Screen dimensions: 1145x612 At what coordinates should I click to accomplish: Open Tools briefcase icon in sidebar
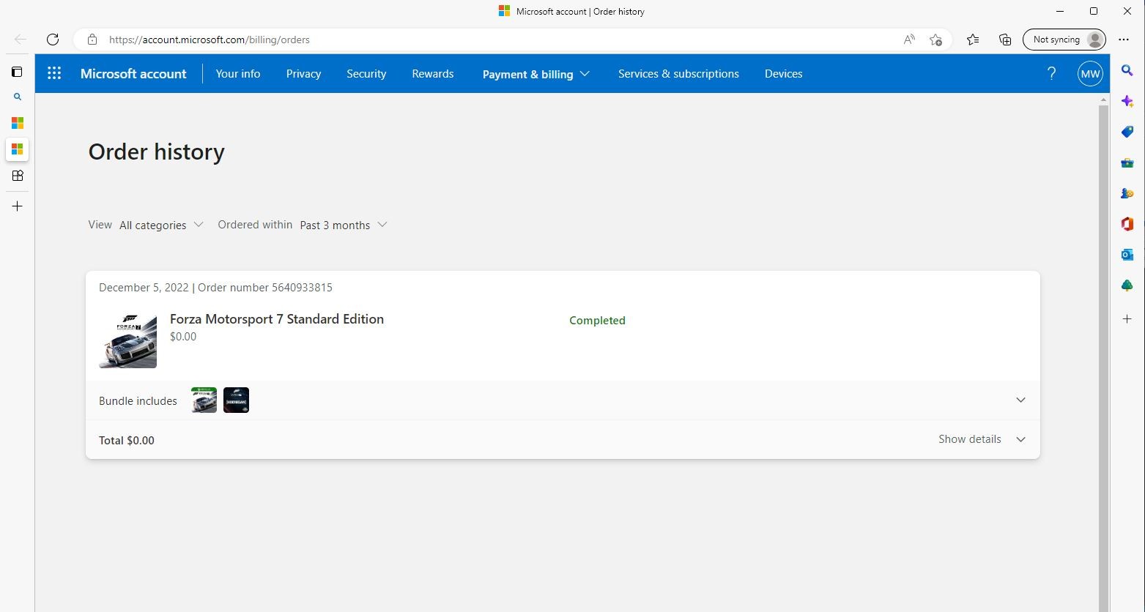pos(1127,163)
